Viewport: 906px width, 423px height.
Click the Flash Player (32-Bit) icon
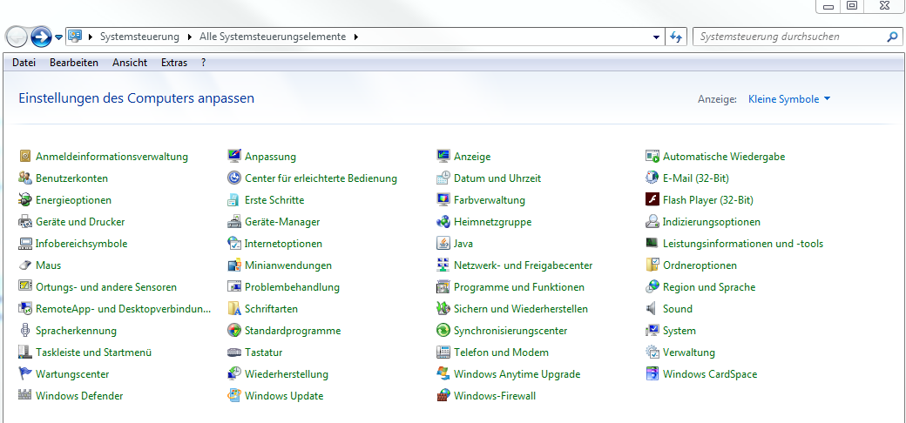tap(652, 200)
